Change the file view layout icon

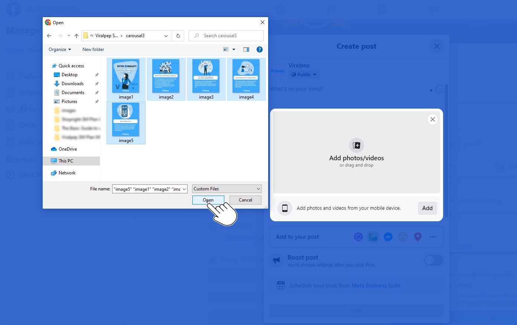coord(226,49)
